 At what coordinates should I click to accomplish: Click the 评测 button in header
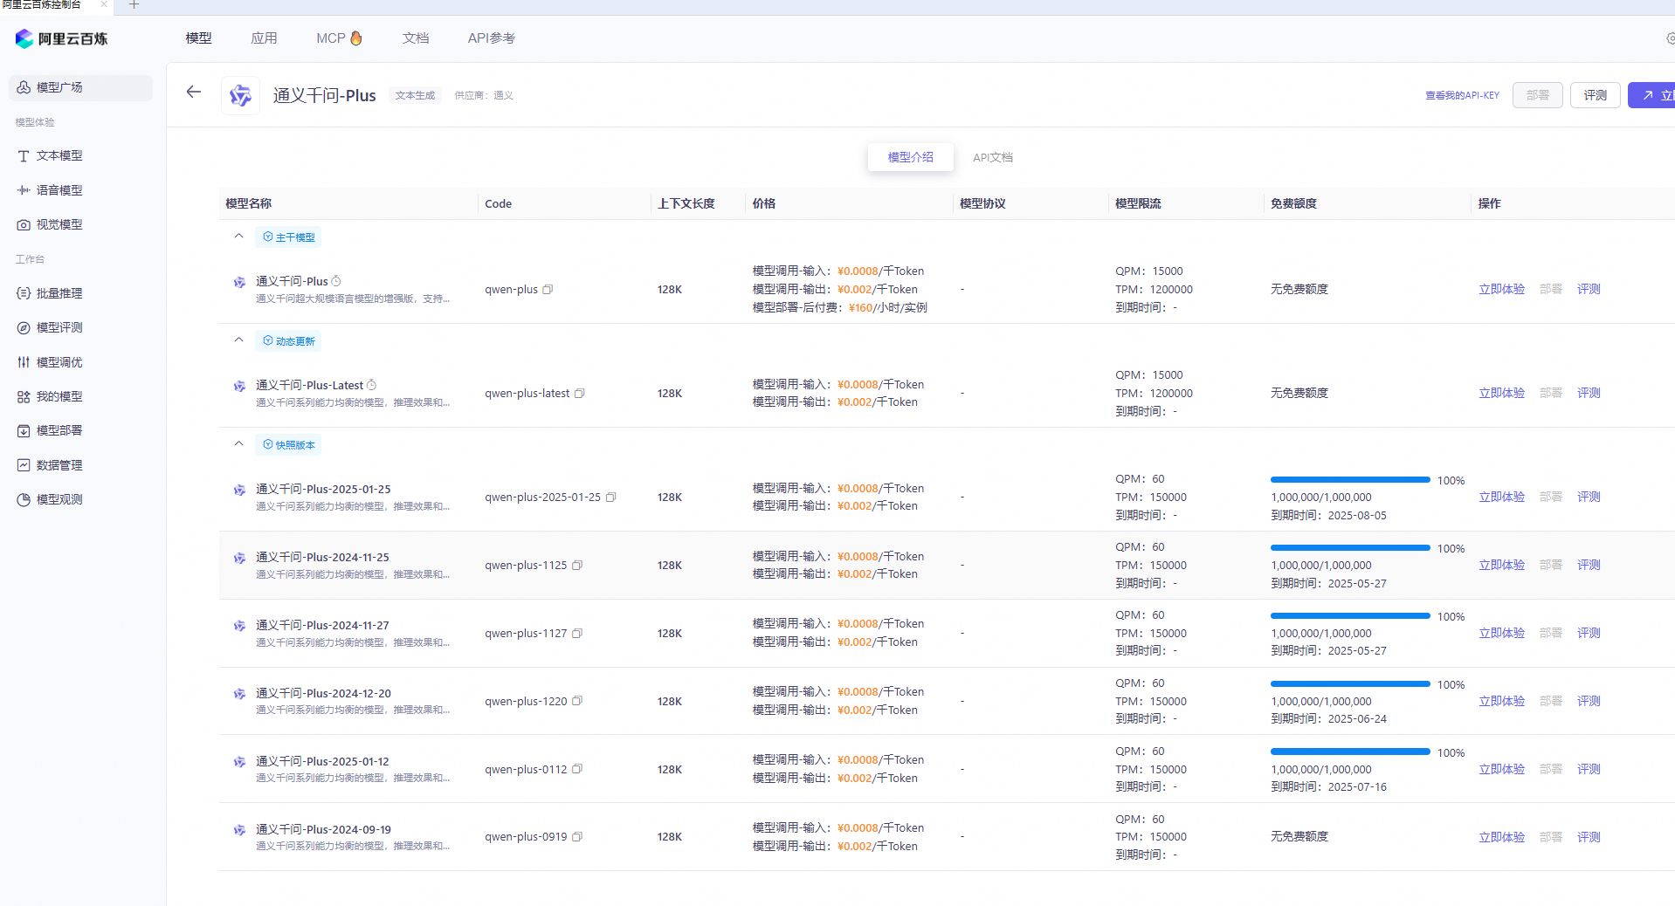tap(1595, 95)
